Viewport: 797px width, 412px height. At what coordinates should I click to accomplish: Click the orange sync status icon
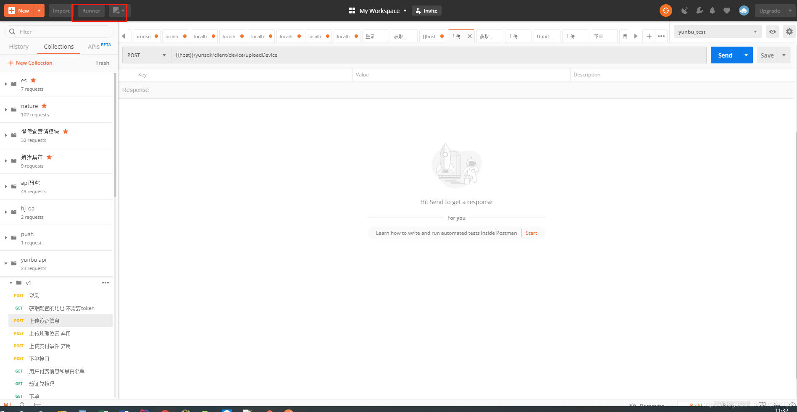click(x=666, y=10)
